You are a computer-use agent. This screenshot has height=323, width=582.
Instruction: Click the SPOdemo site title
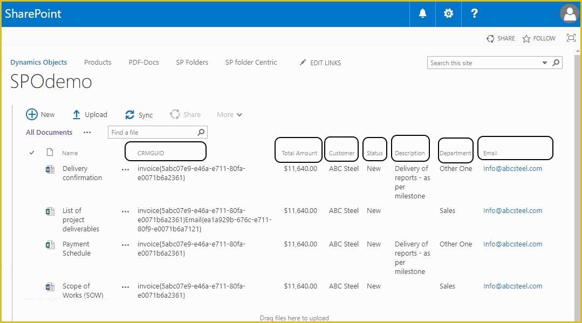point(51,81)
